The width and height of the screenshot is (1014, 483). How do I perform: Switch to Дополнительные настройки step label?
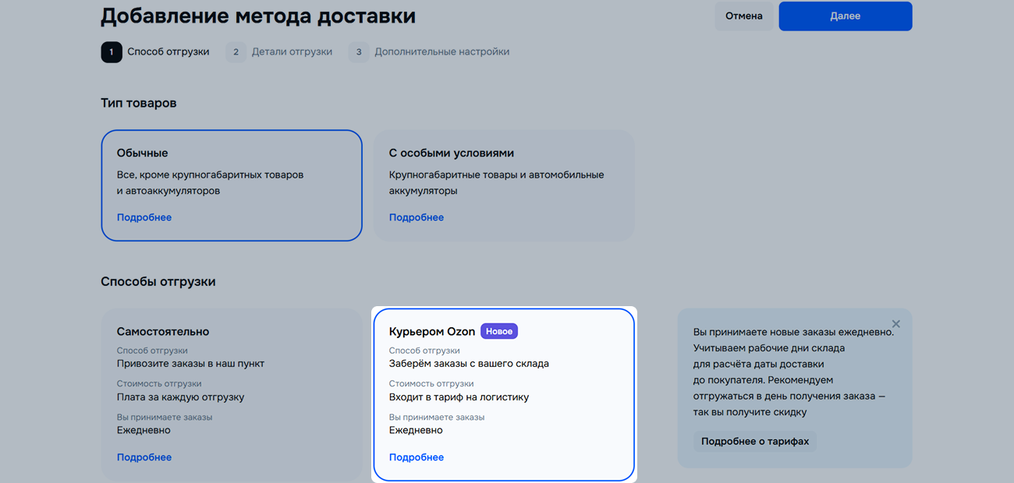pyautogui.click(x=441, y=52)
